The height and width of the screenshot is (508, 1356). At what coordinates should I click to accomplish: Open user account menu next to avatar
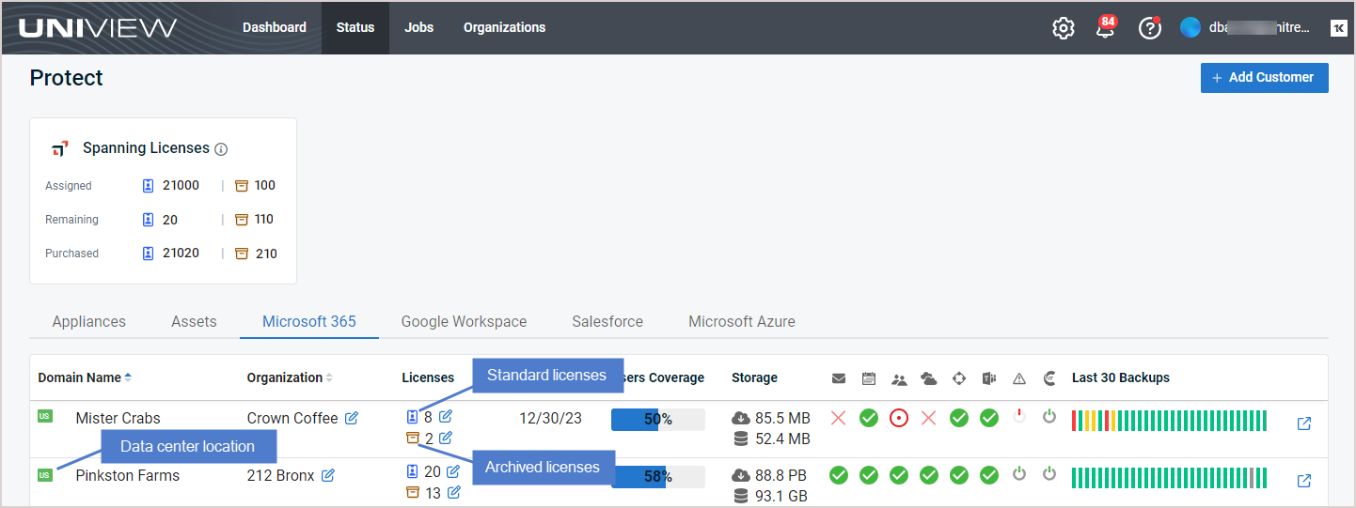1259,27
